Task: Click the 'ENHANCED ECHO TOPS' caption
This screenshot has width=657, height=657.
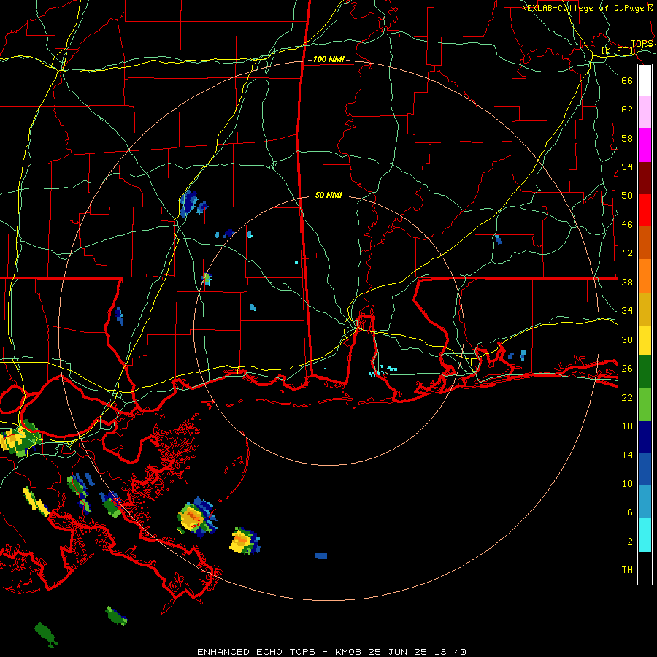Action: pyautogui.click(x=256, y=652)
